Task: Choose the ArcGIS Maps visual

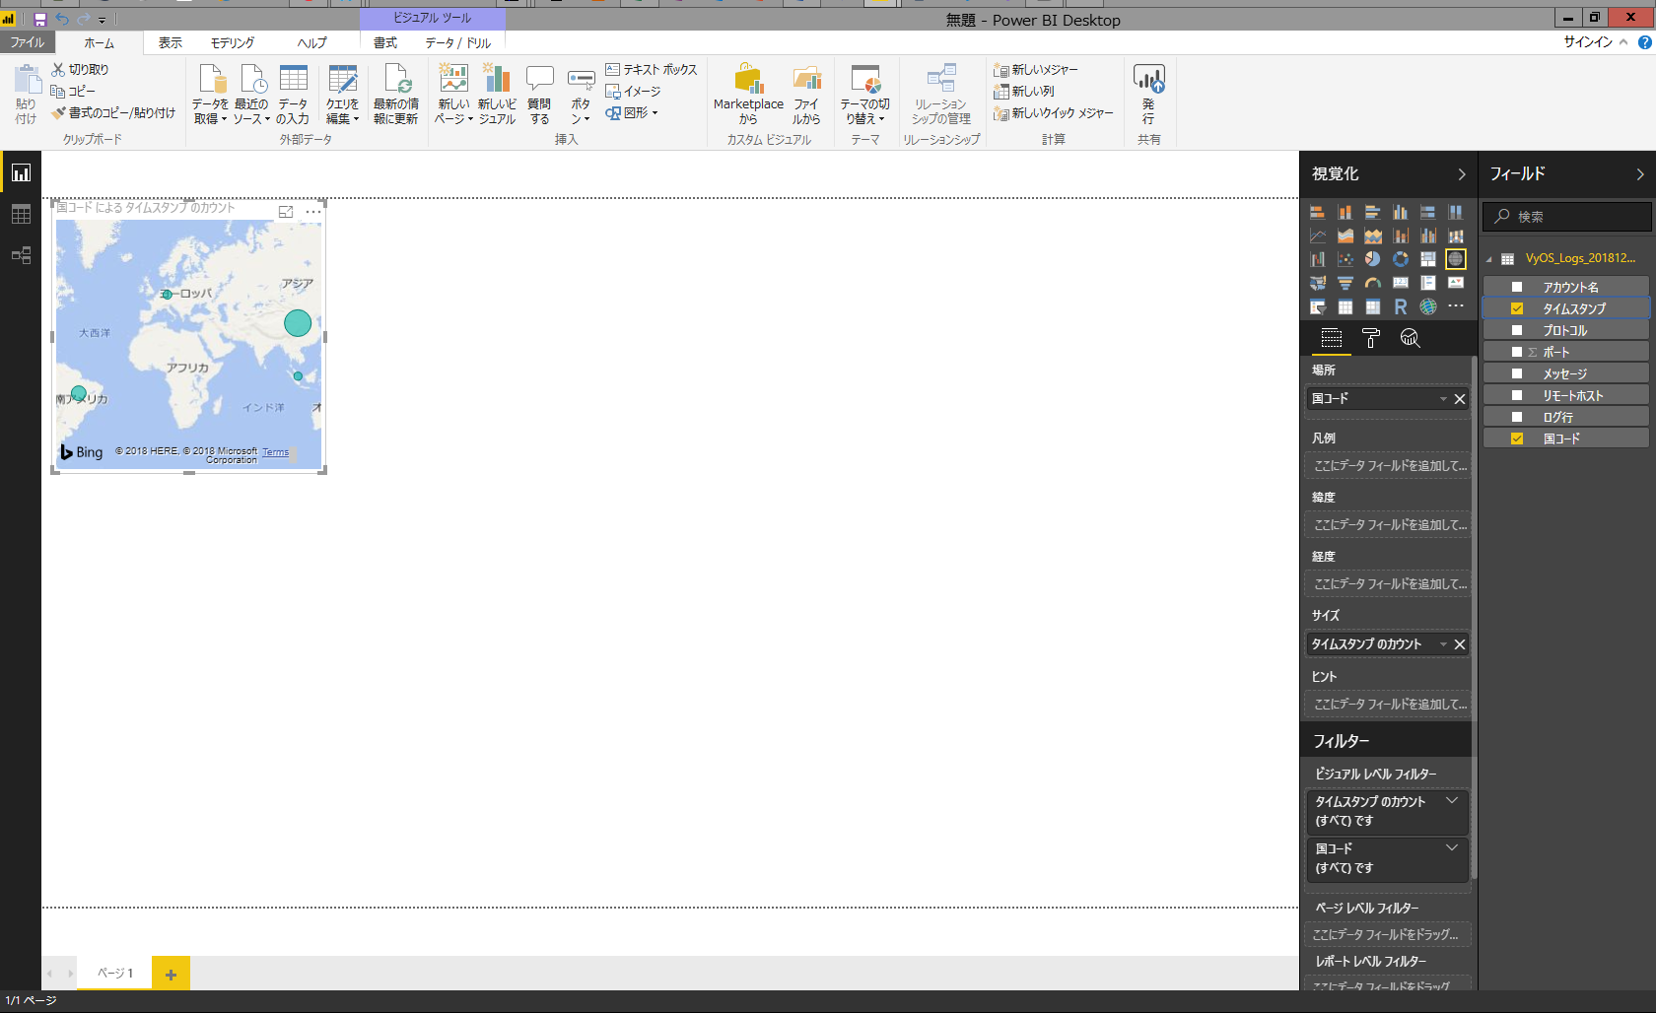Action: 1428,306
